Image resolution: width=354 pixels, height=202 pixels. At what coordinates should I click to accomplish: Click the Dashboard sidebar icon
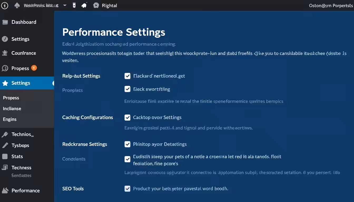click(x=5, y=22)
